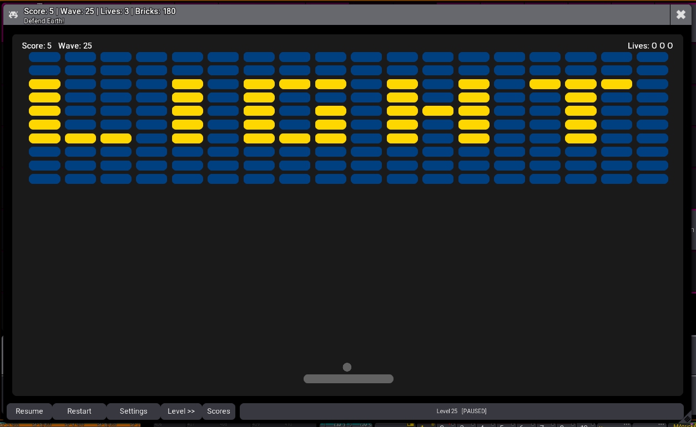Click the Wave: 25 label in game area
696x427 pixels.
75,46
